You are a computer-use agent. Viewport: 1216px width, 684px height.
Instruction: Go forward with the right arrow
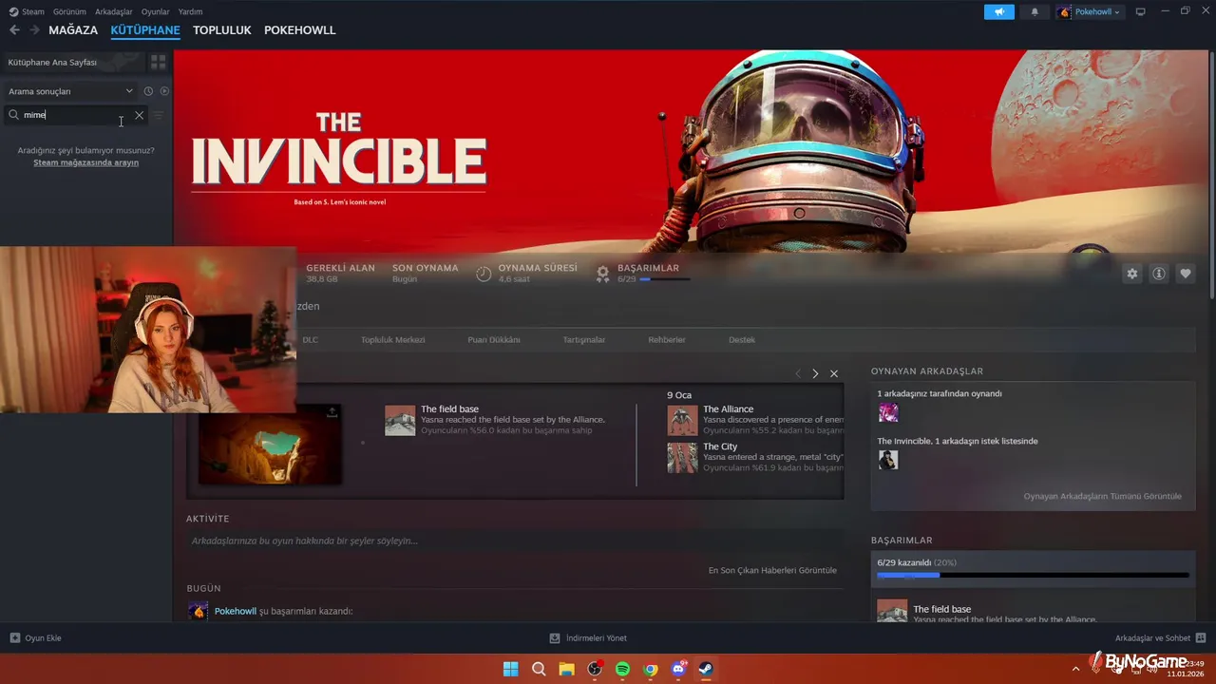tap(36, 30)
